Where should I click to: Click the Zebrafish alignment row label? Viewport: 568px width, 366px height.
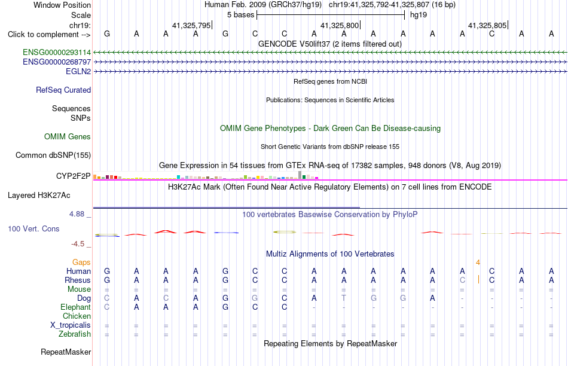click(75, 334)
